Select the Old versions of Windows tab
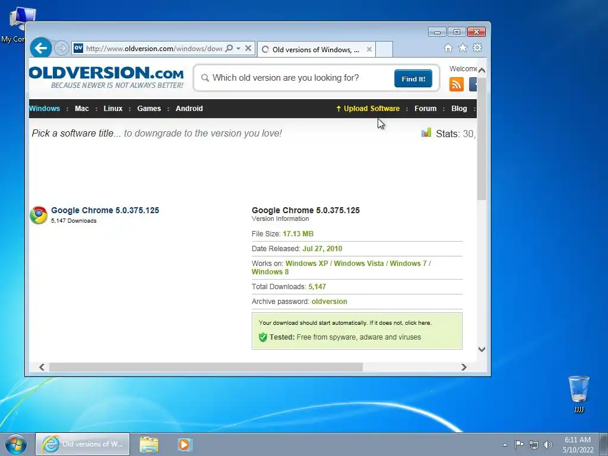Viewport: 608px width, 456px height. coord(316,50)
